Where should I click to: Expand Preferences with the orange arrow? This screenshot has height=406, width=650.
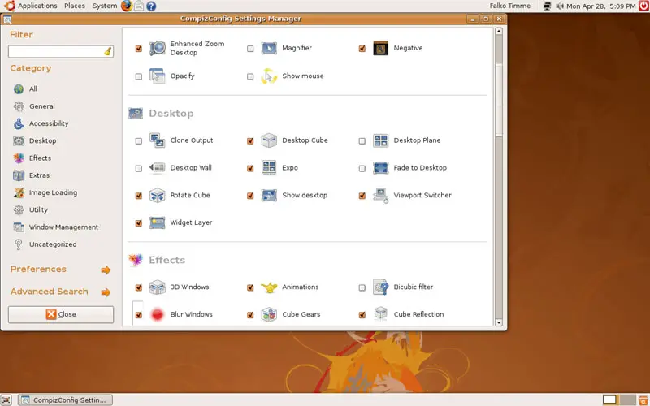click(x=106, y=270)
